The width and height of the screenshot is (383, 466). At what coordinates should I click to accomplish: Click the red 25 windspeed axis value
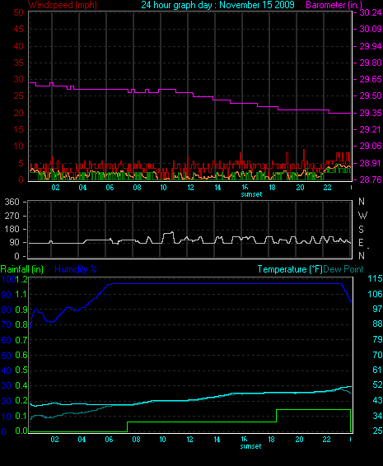[18, 96]
